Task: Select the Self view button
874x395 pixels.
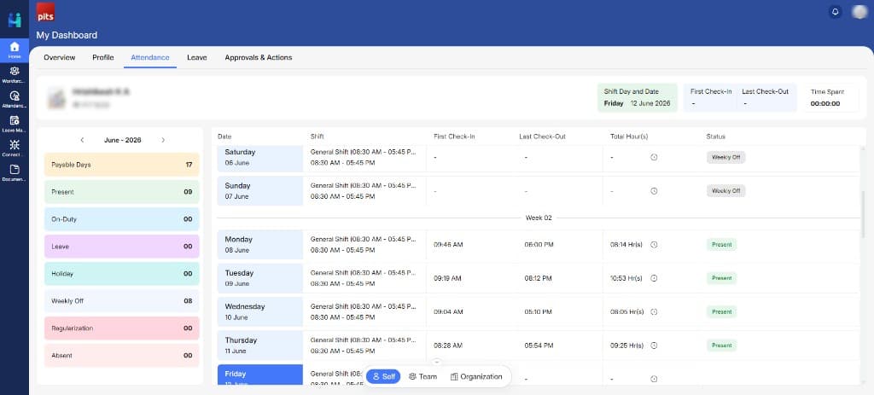Action: 383,376
